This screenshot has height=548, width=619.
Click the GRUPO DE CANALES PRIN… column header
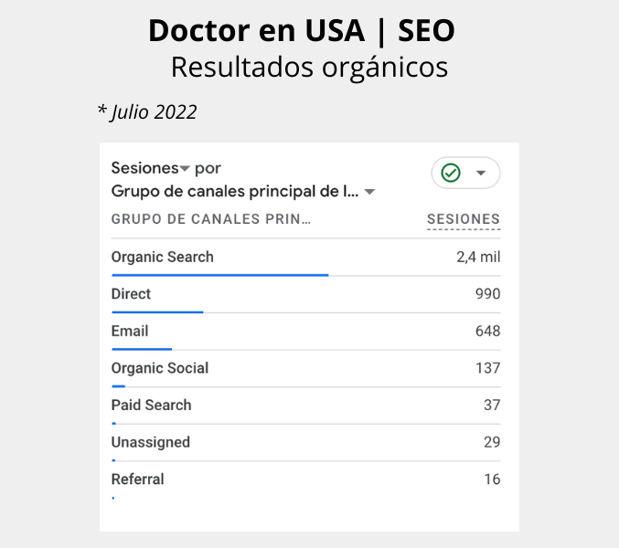point(211,219)
